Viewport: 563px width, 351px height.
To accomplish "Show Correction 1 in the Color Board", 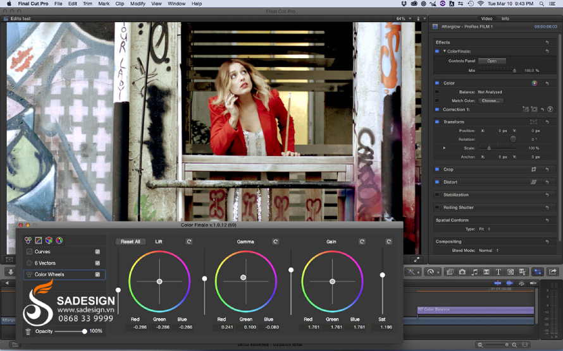I will tap(550, 109).
